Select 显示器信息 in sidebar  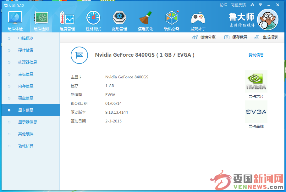[31, 122]
